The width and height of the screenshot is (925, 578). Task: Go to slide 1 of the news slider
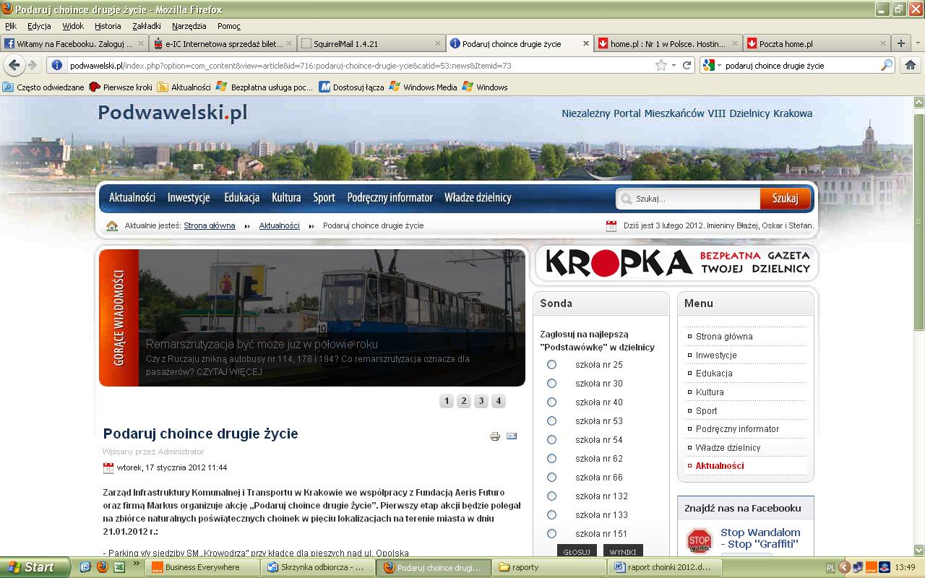(447, 401)
